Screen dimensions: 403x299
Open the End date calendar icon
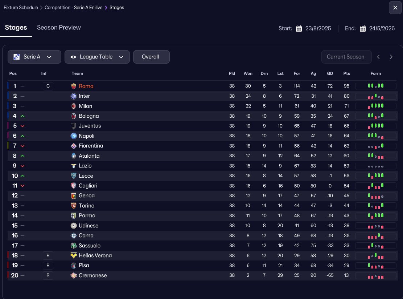[363, 29]
